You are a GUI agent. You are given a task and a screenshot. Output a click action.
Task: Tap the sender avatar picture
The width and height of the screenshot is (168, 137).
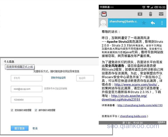[103, 23]
